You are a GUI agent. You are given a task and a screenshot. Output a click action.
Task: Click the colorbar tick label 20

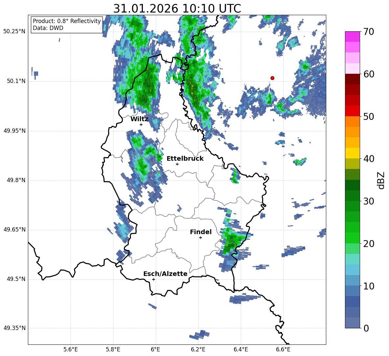click(368, 244)
